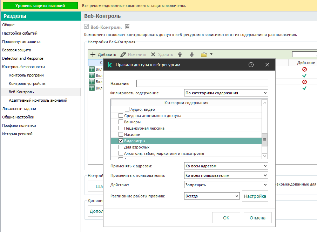Check the Баннеры category checkbox
The image size is (317, 232).
tap(121, 122)
